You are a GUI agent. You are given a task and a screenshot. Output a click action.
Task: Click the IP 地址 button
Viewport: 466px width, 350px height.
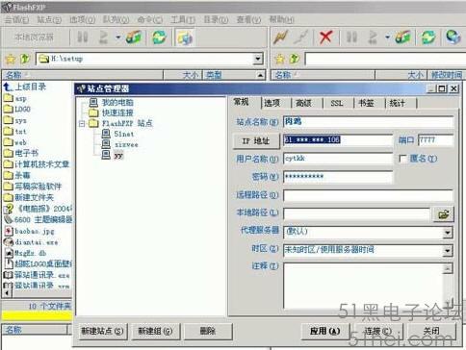coord(256,140)
